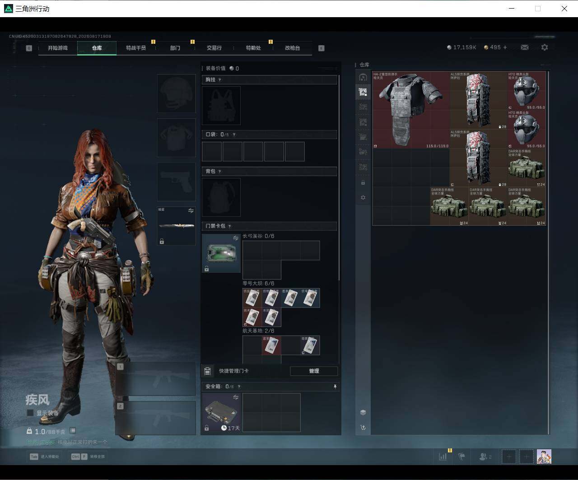Image resolution: width=578 pixels, height=480 pixels.
Task: Open the 背包 help question mark
Action: tap(220, 172)
